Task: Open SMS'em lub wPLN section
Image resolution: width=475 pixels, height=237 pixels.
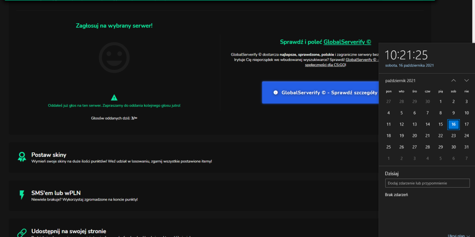Action: [x=194, y=196]
